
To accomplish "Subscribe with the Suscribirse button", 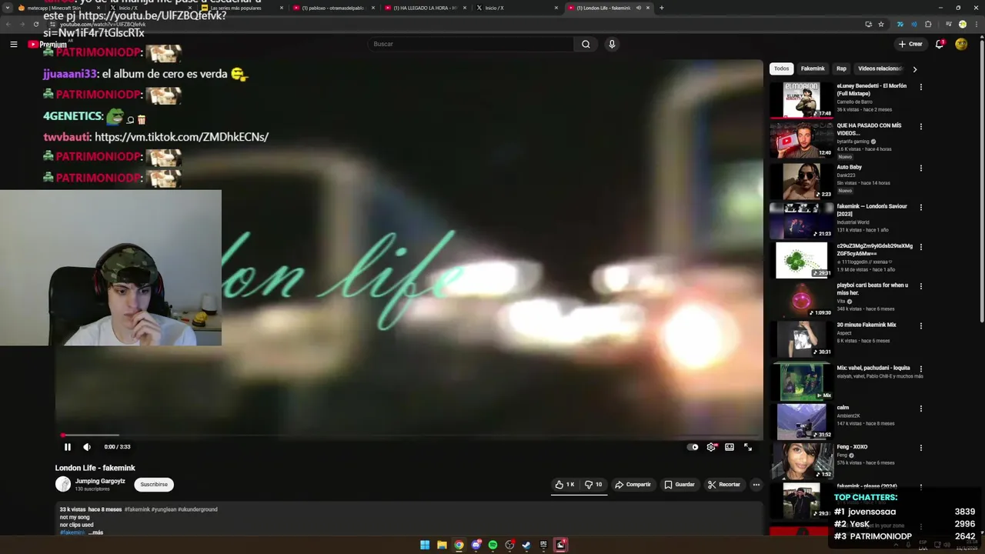I will point(154,485).
